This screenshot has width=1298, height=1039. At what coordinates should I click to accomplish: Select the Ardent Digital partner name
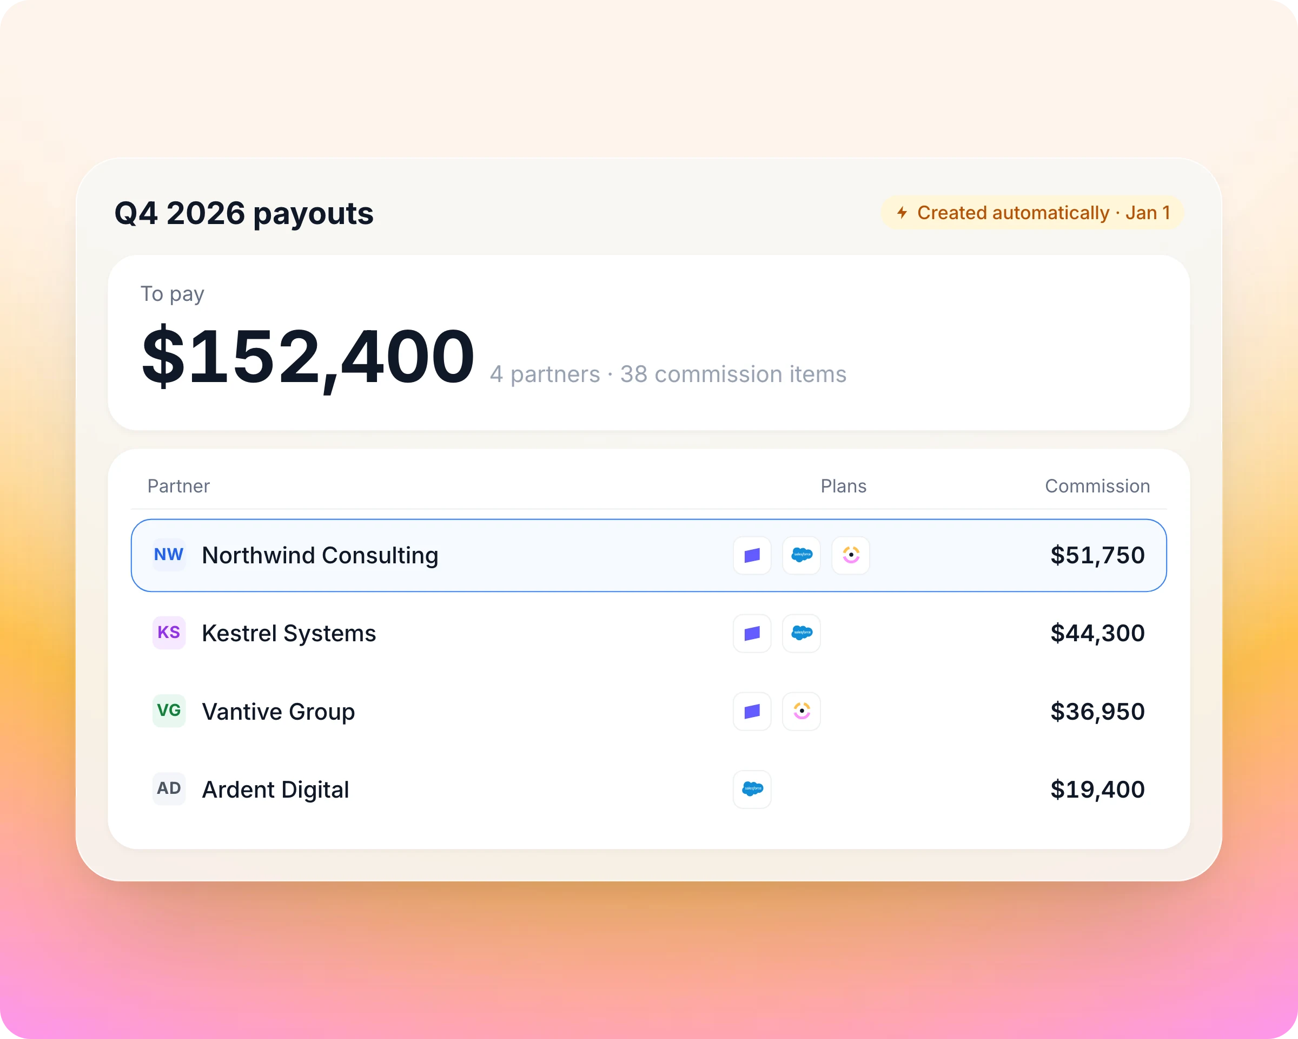(x=276, y=789)
